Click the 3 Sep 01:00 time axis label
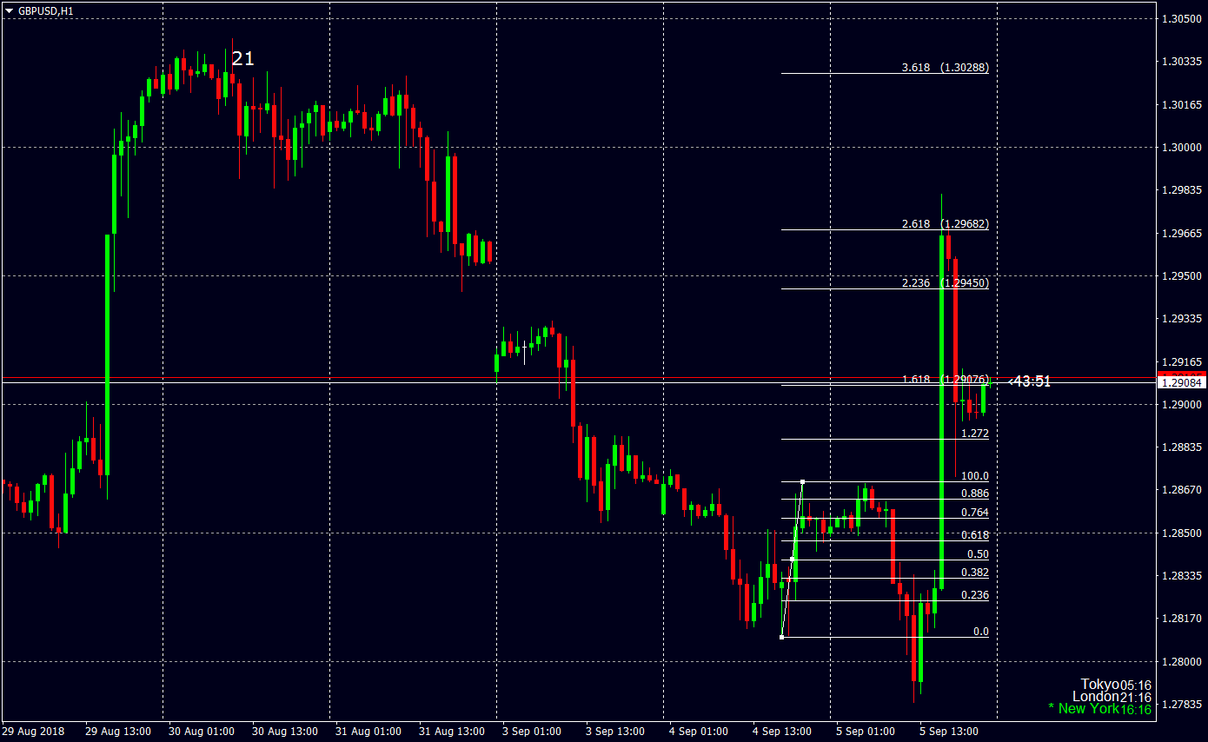 (x=533, y=731)
